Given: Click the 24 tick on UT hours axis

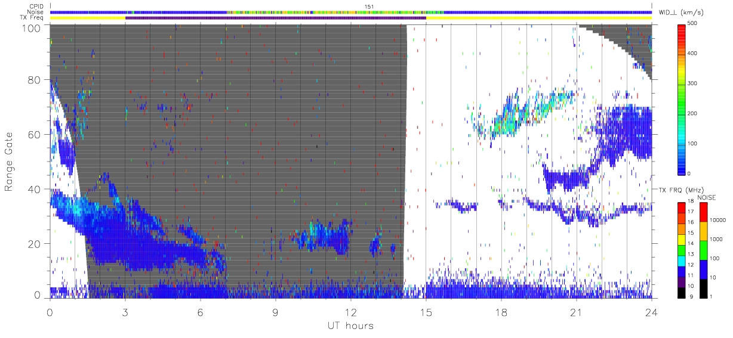Looking at the screenshot, I should click(x=652, y=312).
